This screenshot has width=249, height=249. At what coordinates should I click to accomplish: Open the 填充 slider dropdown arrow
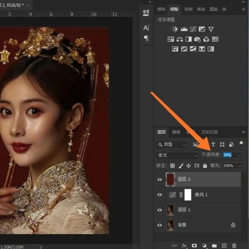[x=240, y=166]
